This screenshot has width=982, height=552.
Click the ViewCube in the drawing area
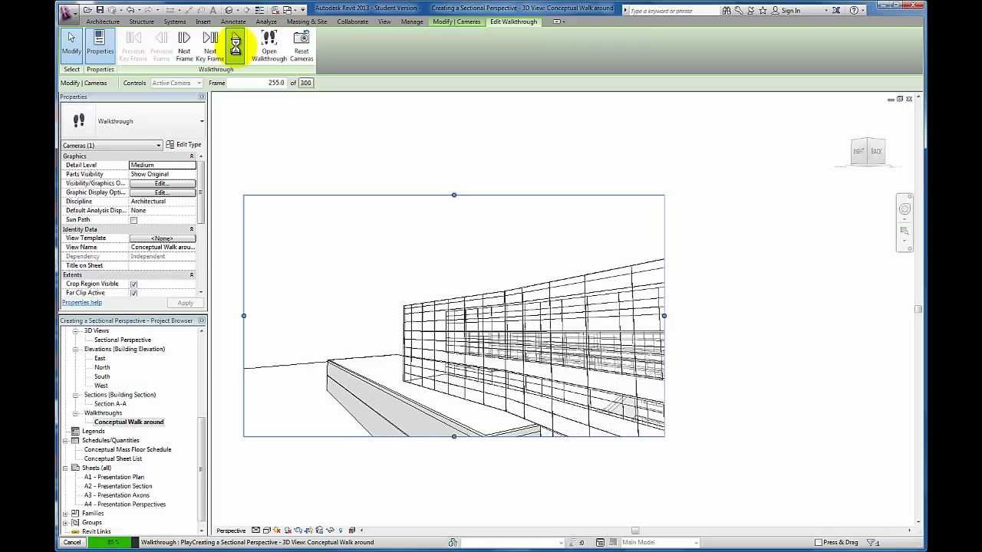point(868,151)
